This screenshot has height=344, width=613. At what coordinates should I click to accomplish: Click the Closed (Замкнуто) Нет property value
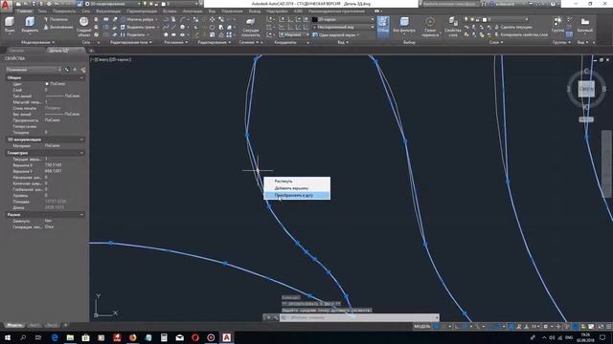[x=48, y=221]
